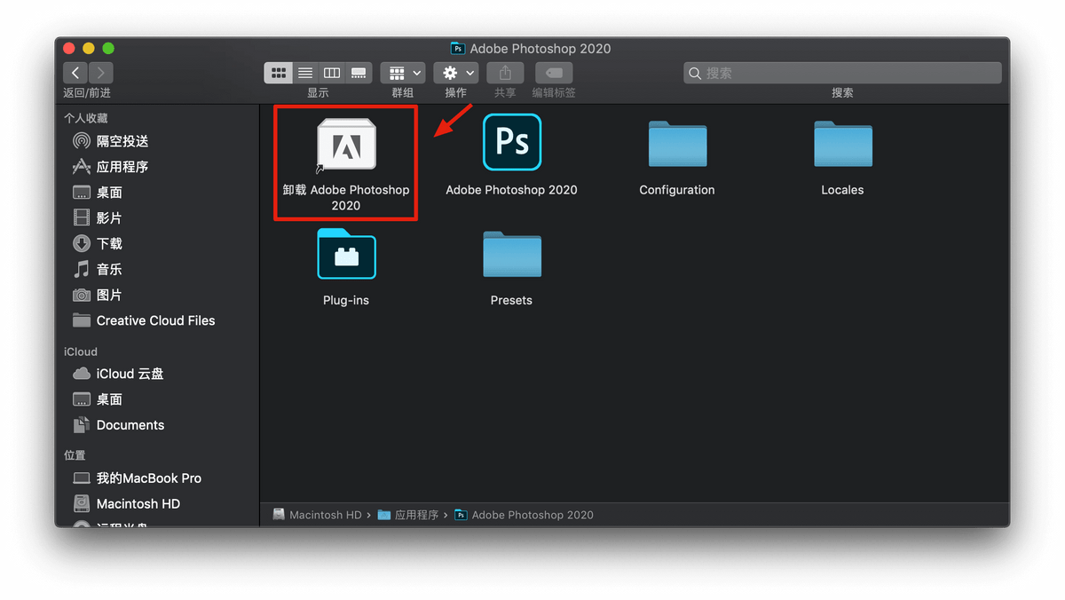Go forward with the right arrow button

100,73
